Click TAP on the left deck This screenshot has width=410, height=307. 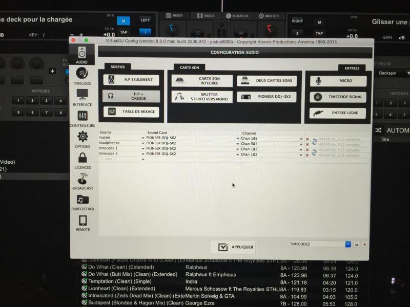pyautogui.click(x=124, y=32)
